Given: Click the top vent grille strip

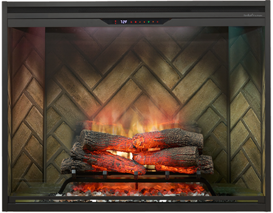Looking at the screenshot, I should point(136,9).
